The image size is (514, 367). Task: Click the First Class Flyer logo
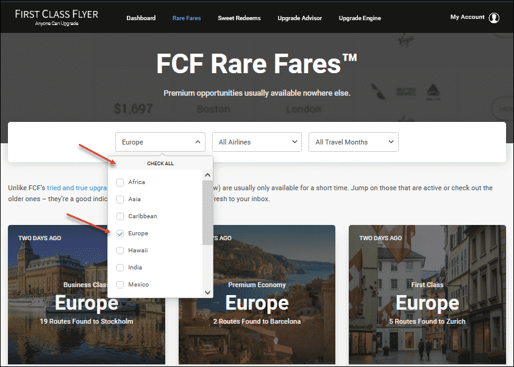56,17
